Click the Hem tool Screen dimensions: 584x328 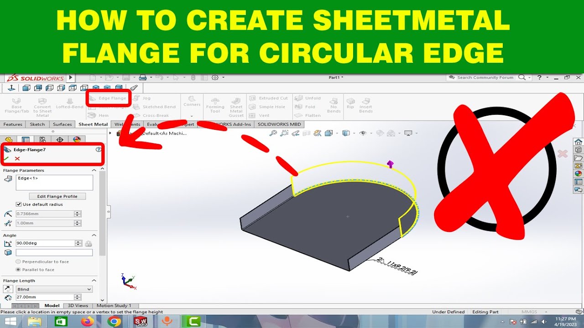coord(99,115)
